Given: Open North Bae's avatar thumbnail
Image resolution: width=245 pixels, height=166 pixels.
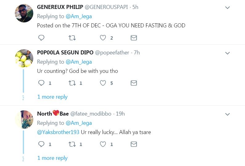Looking at the screenshot, I should pos(24,120).
